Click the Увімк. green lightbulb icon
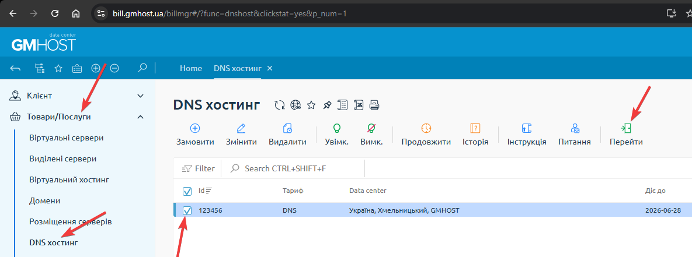This screenshot has width=692, height=257. tap(336, 128)
